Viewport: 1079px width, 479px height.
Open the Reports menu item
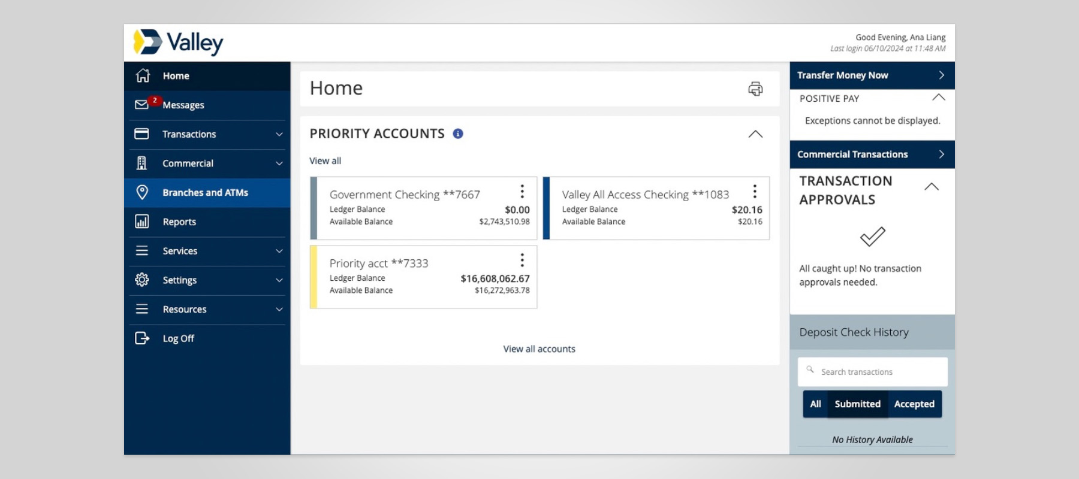[207, 222]
